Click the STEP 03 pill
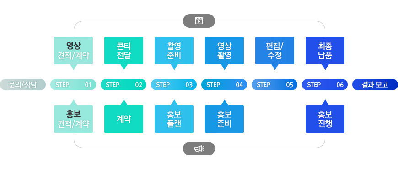 174,84
